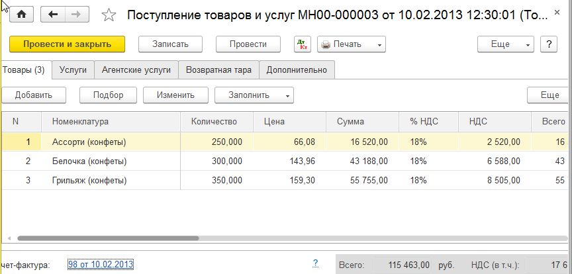572x274 pixels.
Task: Show Дт/Кт accounting entries
Action: click(x=303, y=44)
